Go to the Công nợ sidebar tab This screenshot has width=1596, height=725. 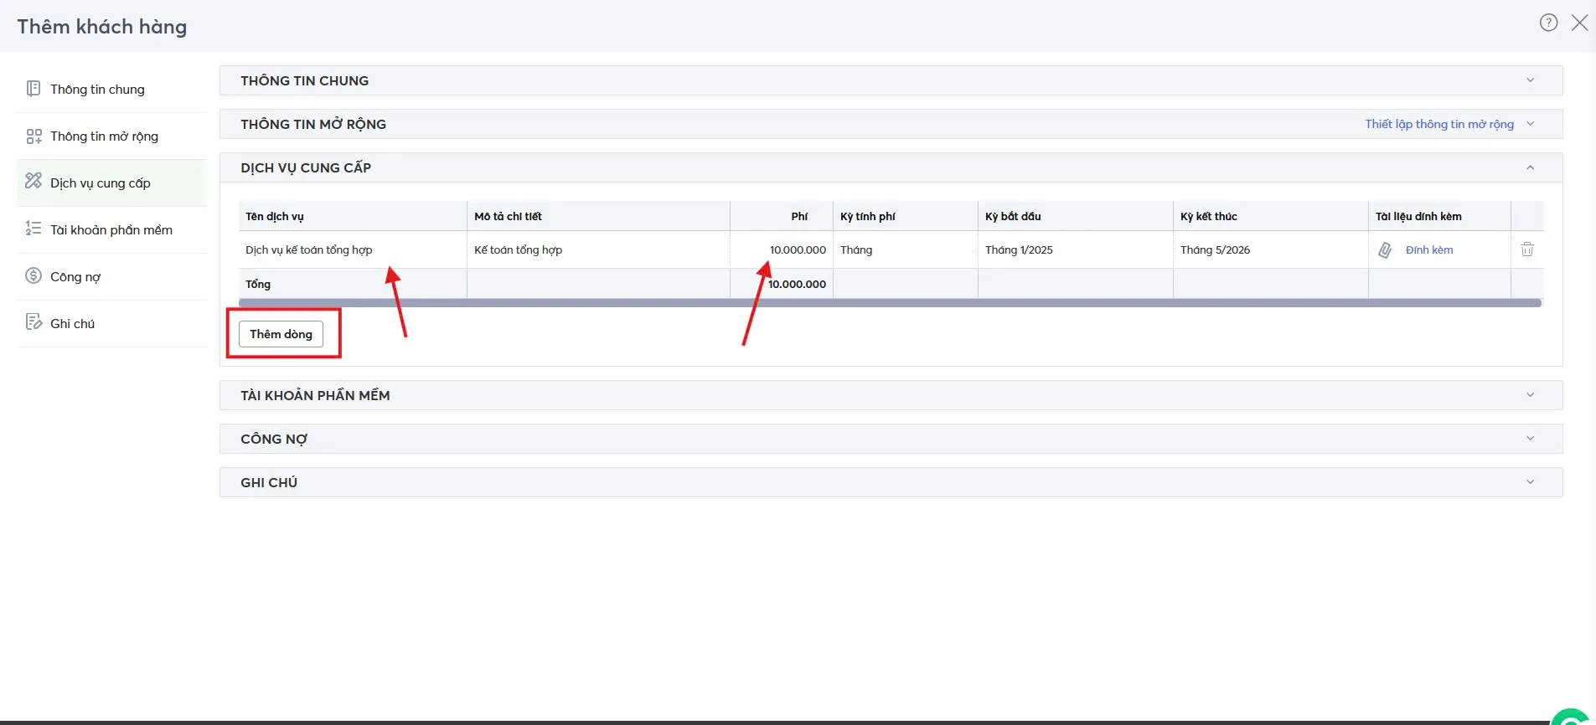tap(111, 277)
